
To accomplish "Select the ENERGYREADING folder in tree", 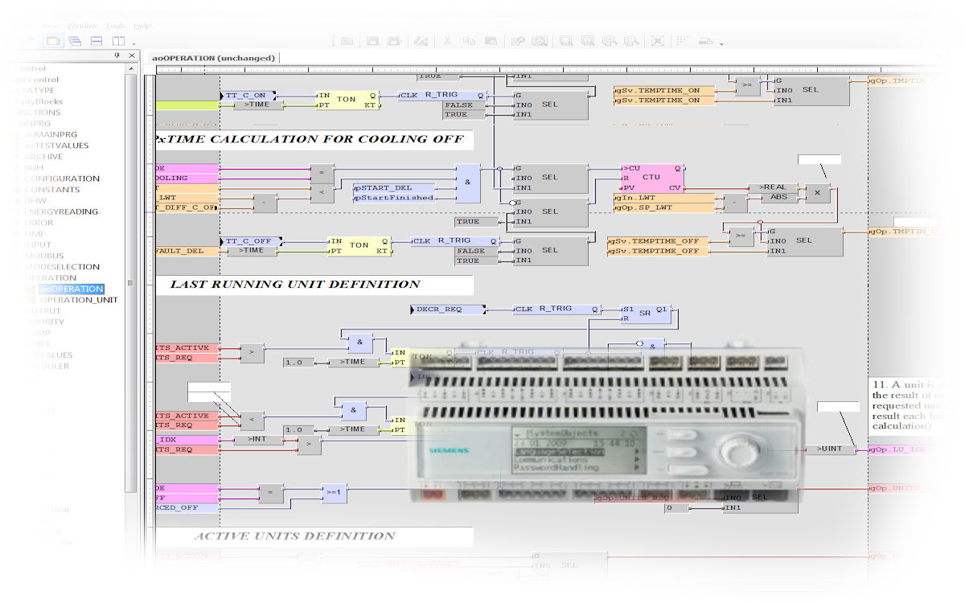I will point(61,211).
